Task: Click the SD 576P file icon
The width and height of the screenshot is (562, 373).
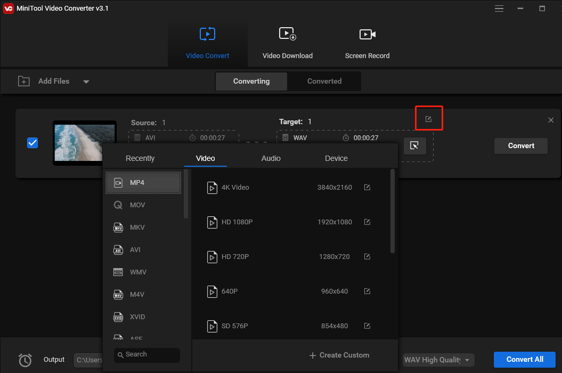Action: (212, 326)
